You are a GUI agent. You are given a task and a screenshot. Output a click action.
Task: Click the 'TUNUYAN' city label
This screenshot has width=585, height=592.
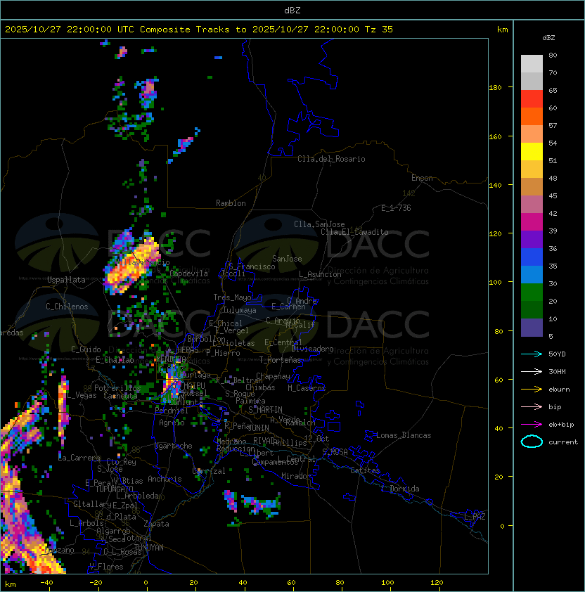[x=149, y=548]
